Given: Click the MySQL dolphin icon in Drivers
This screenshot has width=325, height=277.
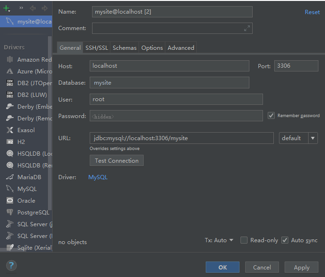Looking at the screenshot, I should 10,189.
